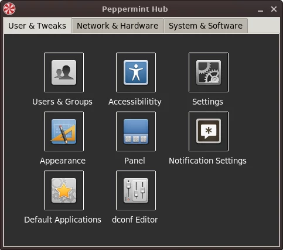The height and width of the screenshot is (250, 283).
Task: Click the Peppermint logo in the title bar
Action: [9, 9]
